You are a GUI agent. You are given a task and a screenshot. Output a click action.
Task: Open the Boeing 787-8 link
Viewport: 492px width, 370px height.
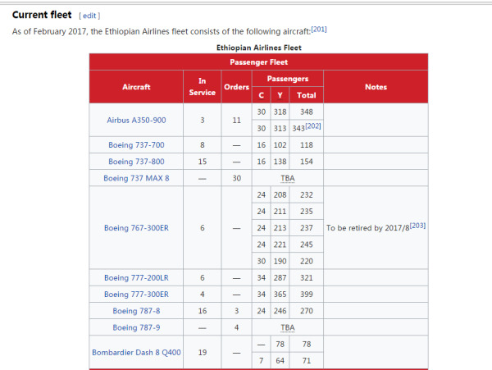tap(136, 311)
